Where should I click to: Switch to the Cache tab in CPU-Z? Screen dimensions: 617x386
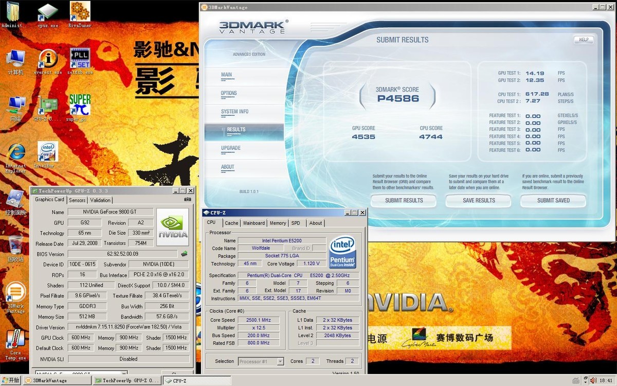231,223
